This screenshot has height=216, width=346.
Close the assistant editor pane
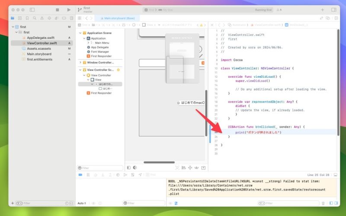212,25
